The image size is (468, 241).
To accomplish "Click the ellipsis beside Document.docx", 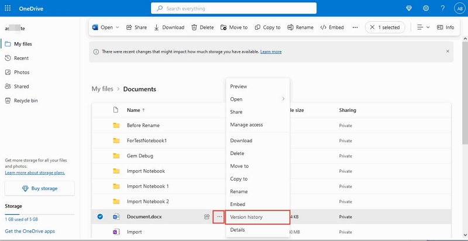I will click(x=219, y=217).
